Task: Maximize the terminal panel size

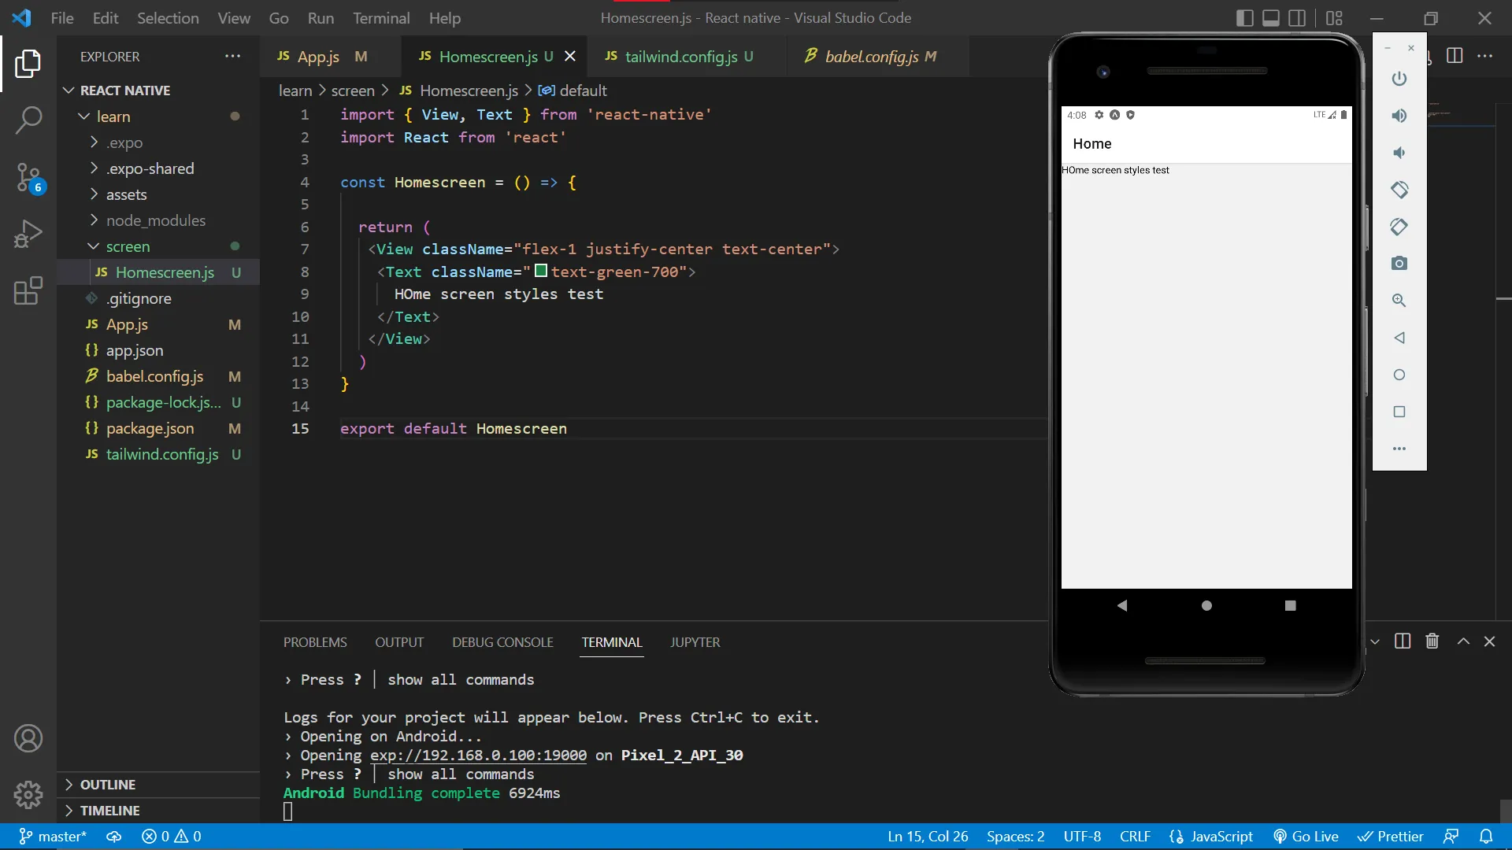Action: click(1462, 641)
